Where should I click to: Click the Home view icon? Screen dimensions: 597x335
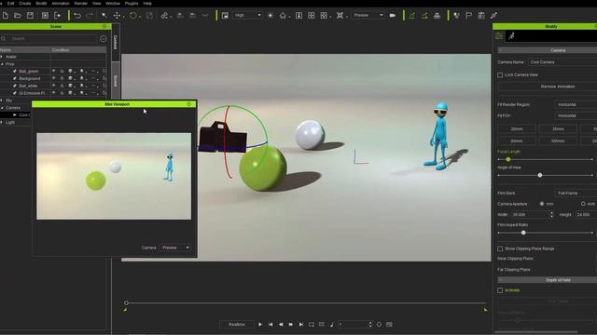[x=283, y=16]
